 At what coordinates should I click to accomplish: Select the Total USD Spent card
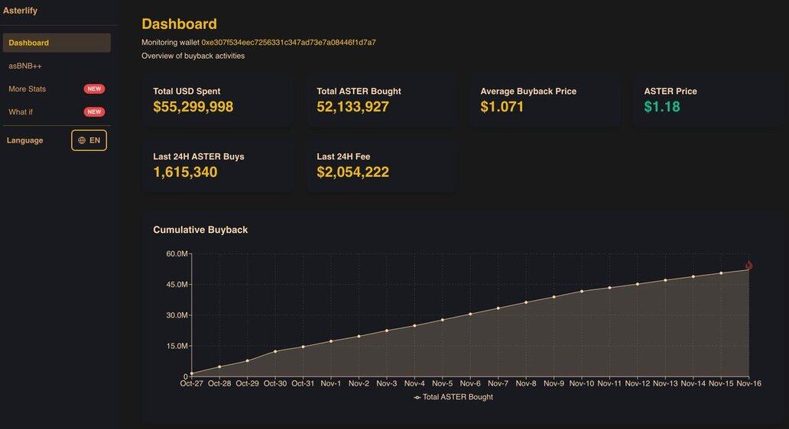tap(217, 99)
